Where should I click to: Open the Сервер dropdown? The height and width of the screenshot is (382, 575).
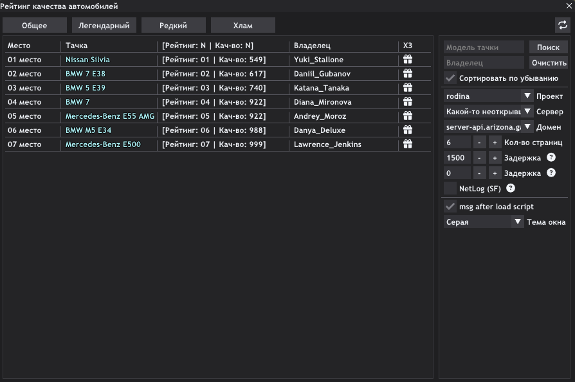pos(488,111)
